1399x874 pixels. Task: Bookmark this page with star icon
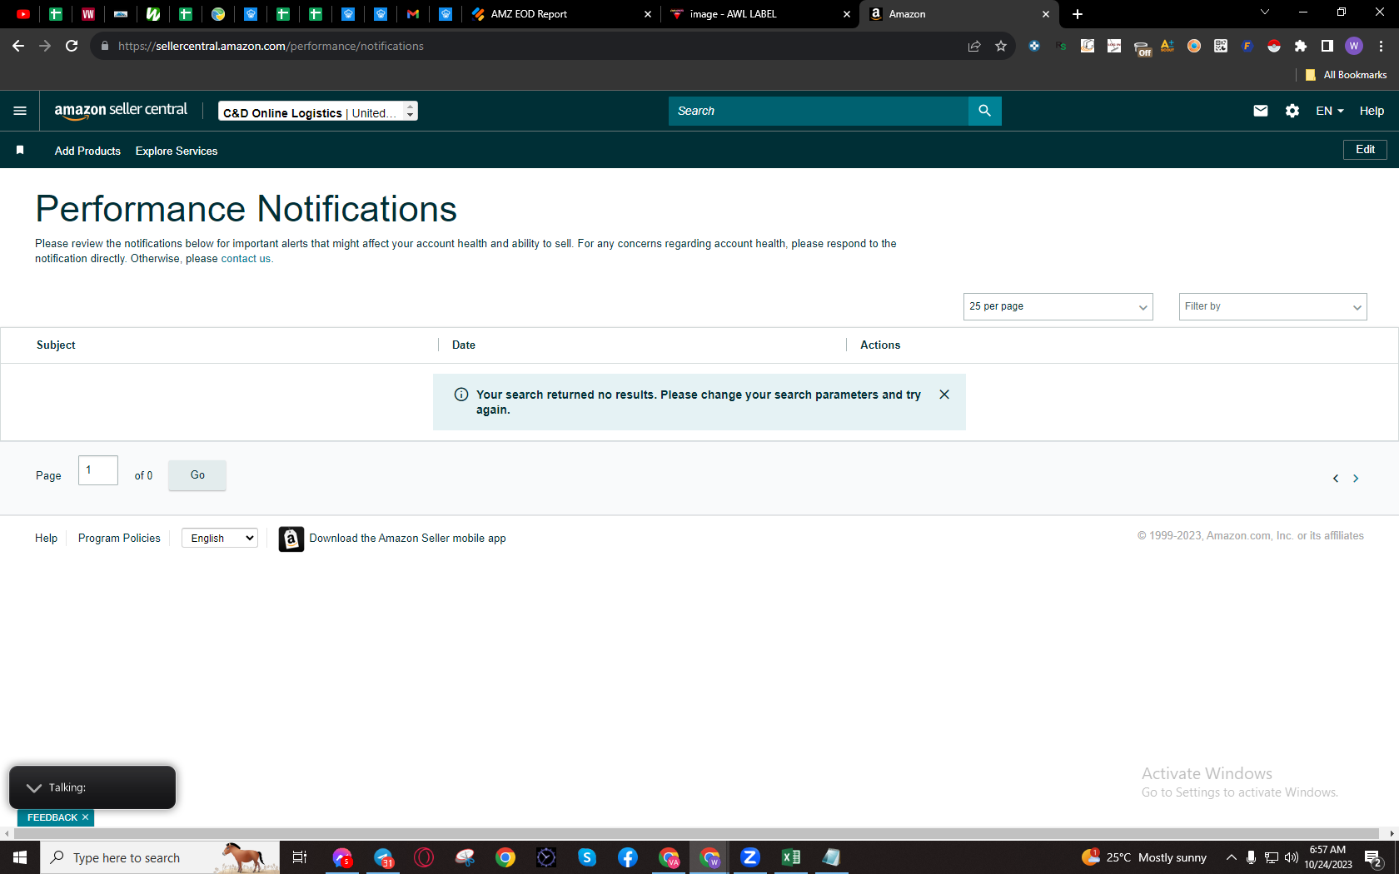click(1001, 46)
